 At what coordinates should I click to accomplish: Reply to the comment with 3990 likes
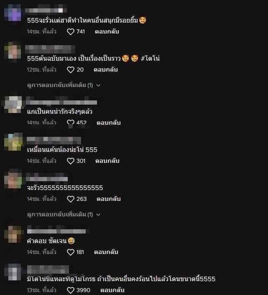coord(112,290)
